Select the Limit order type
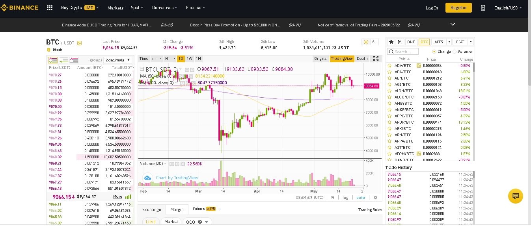This screenshot has height=226, width=531. [151, 222]
